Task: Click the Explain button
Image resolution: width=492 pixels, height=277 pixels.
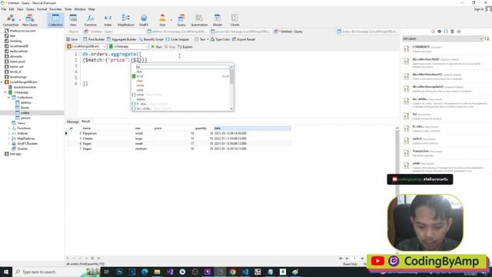Action: tap(185, 47)
